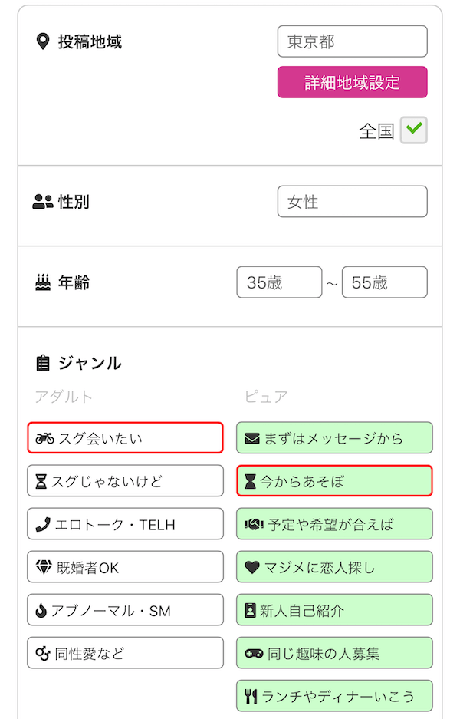Click the 東京都 region input field
Screen dimensions: 460x719
point(352,41)
